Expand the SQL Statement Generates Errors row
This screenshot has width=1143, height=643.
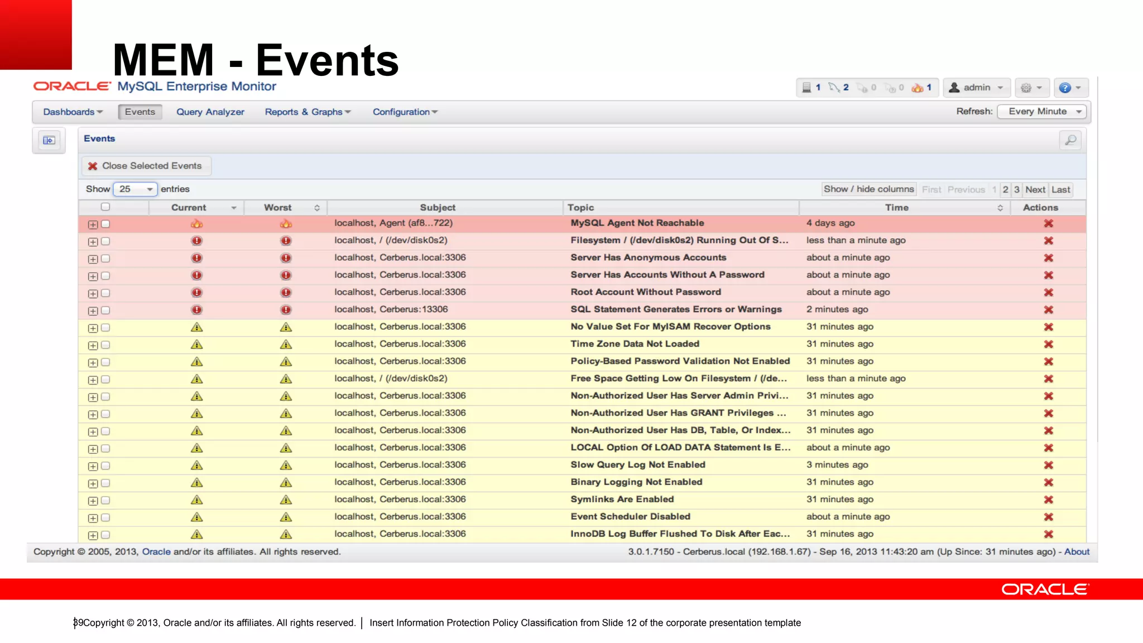pos(93,311)
